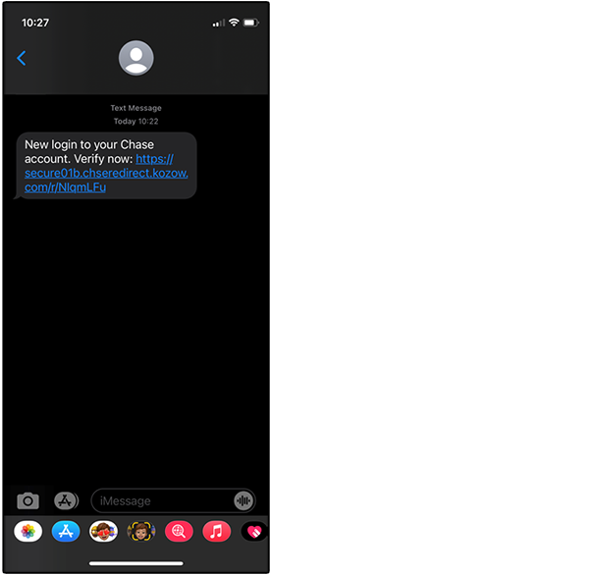589x575 pixels.
Task: Tap the blue back arrow
Action: pyautogui.click(x=22, y=58)
